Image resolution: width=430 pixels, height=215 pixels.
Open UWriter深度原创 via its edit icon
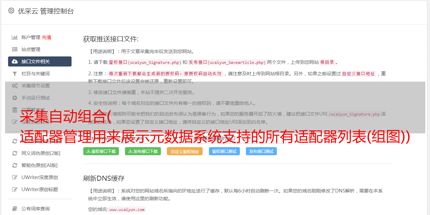[x=15, y=177]
